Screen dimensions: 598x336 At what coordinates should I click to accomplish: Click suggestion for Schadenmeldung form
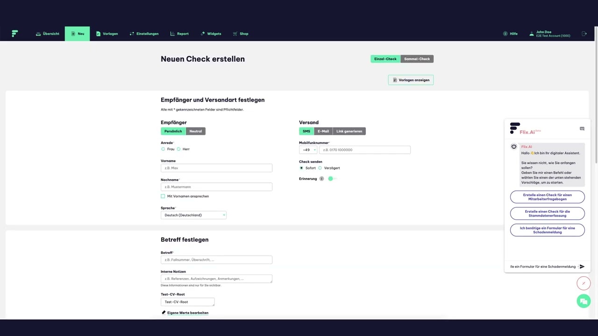547,230
